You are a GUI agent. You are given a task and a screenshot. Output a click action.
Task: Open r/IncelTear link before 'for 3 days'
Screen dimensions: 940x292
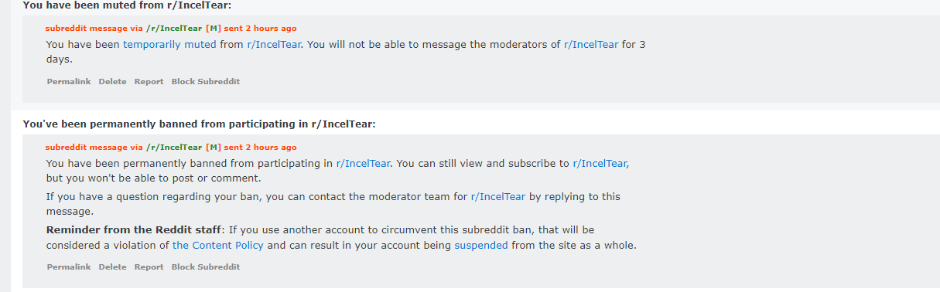(x=591, y=44)
